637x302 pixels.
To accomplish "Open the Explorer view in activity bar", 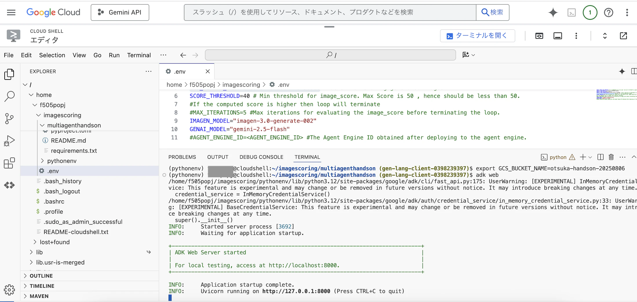I will point(10,74).
